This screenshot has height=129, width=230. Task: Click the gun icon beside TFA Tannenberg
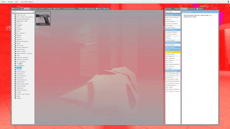pyautogui.click(x=15, y=76)
